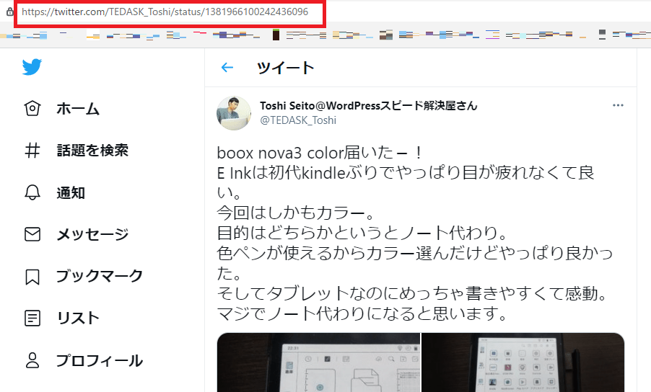Click the lock site-info icon
Viewport: 651px width, 392px height.
click(10, 12)
